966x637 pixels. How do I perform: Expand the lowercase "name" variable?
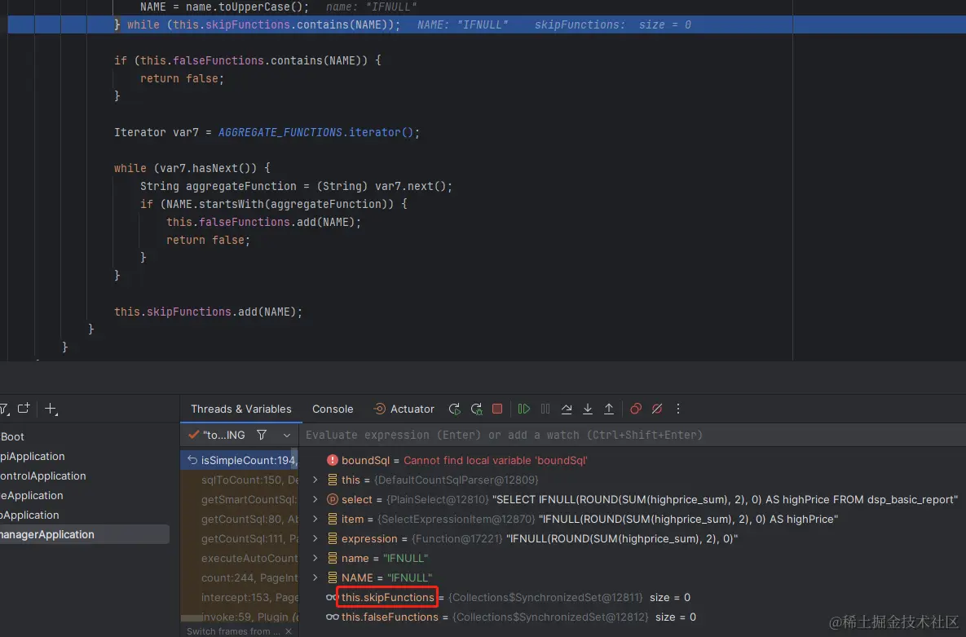[315, 558]
